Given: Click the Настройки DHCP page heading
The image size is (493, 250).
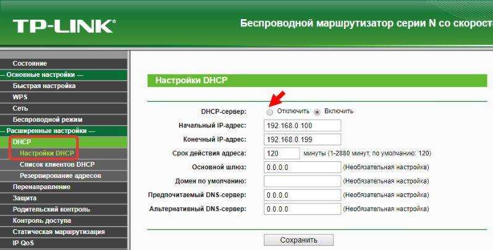Looking at the screenshot, I should pos(191,81).
